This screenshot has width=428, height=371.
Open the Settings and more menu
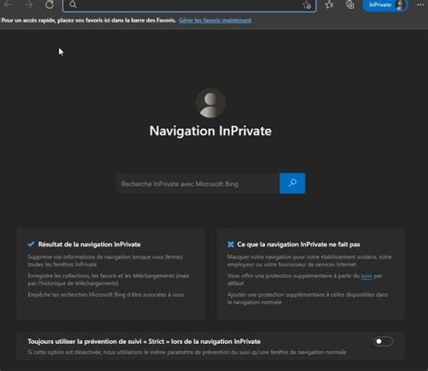pos(421,5)
